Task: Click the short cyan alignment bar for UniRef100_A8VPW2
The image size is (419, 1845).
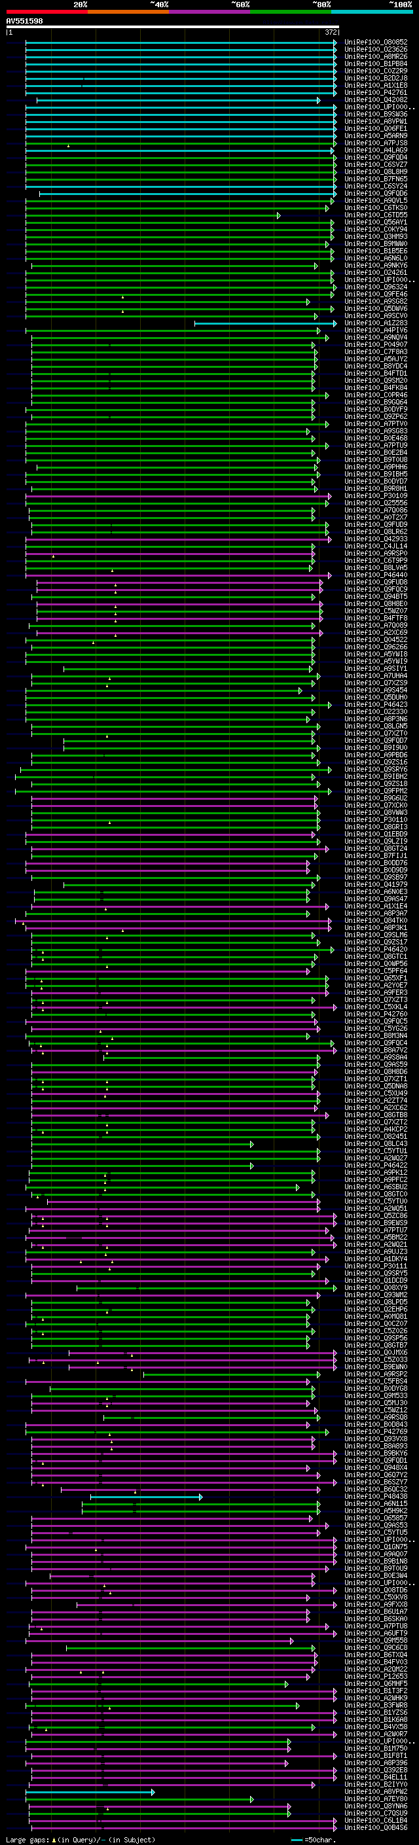Action: click(90, 1792)
